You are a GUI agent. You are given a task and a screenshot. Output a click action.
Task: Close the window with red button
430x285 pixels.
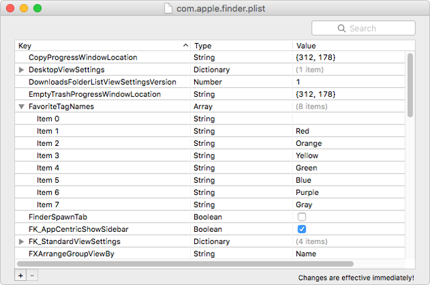(10, 8)
